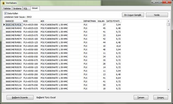173x104 pixels.
Task: Click the scrollbar down arrow
Action: click(168, 89)
